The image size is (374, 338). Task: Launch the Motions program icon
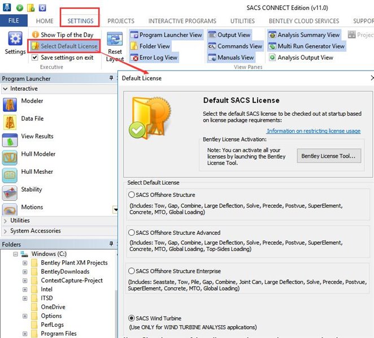[x=10, y=209]
